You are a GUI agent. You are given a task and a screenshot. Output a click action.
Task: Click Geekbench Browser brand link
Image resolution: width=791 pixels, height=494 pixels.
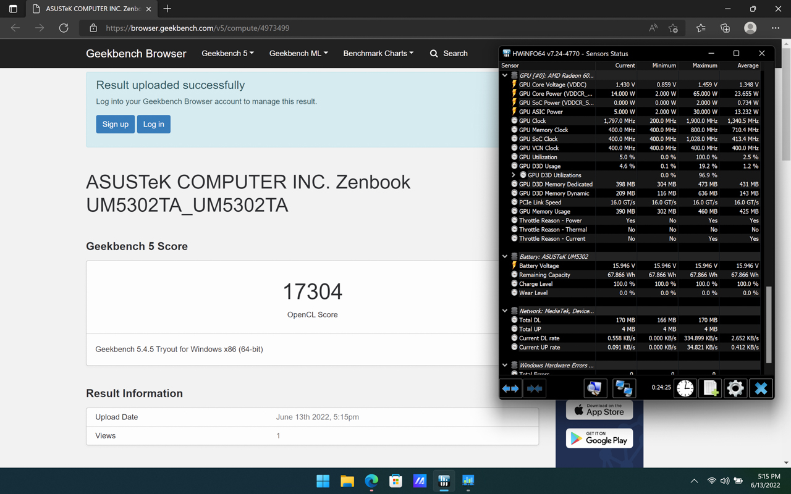pos(136,54)
